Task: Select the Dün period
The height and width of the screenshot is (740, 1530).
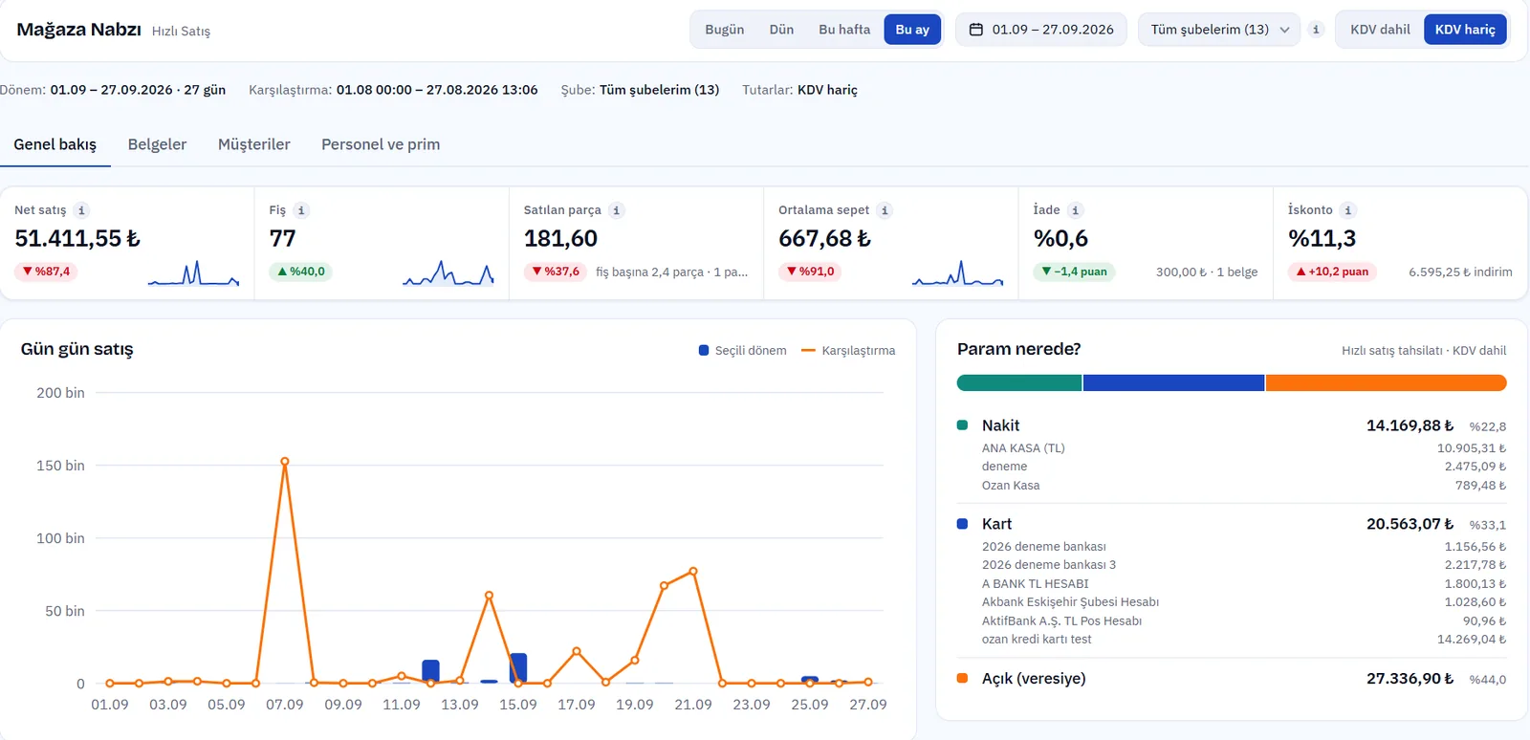Action: click(x=781, y=30)
